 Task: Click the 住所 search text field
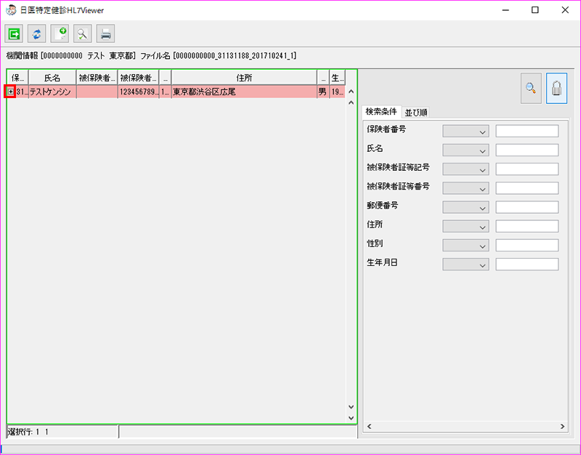coord(527,226)
